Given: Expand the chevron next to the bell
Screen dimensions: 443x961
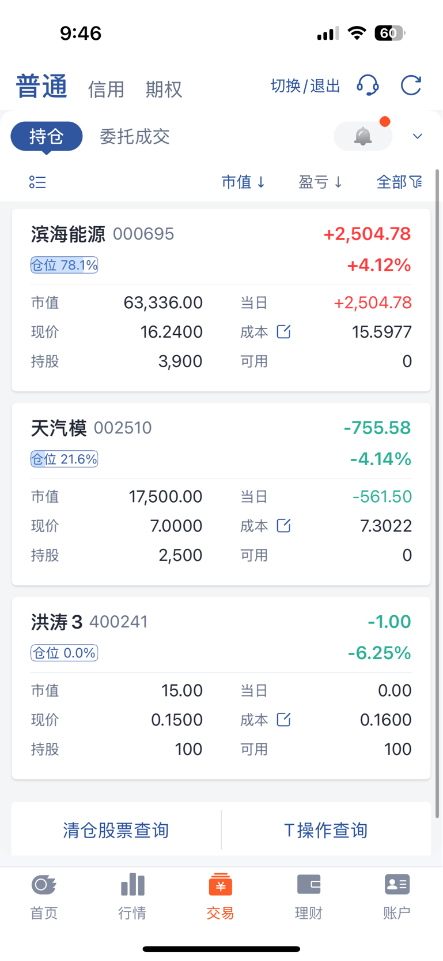Looking at the screenshot, I should (418, 136).
